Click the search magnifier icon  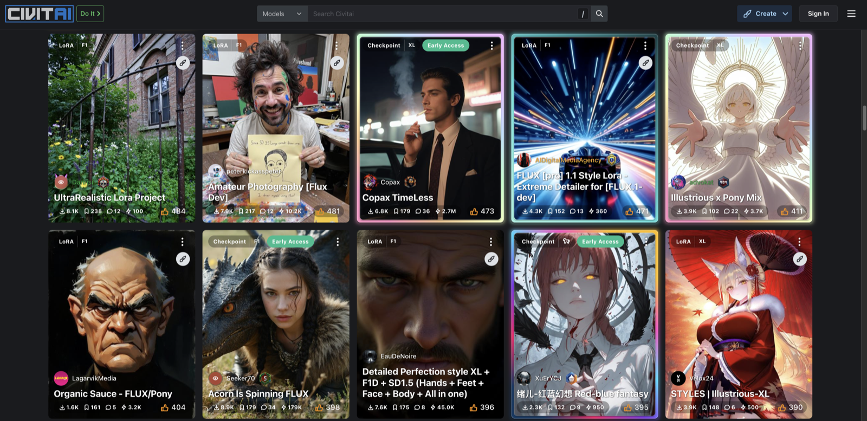599,14
